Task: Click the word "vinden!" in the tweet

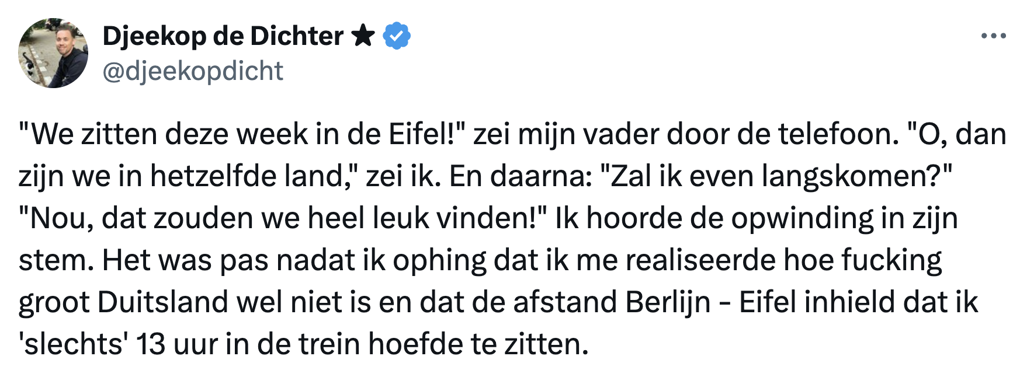Action: pyautogui.click(x=491, y=218)
